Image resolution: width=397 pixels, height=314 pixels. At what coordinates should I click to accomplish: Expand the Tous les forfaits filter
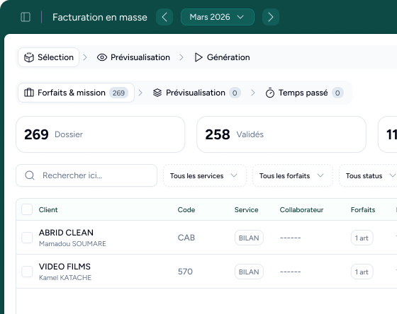coord(292,175)
